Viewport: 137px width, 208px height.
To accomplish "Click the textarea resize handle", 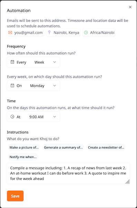I will click(x=127, y=182).
